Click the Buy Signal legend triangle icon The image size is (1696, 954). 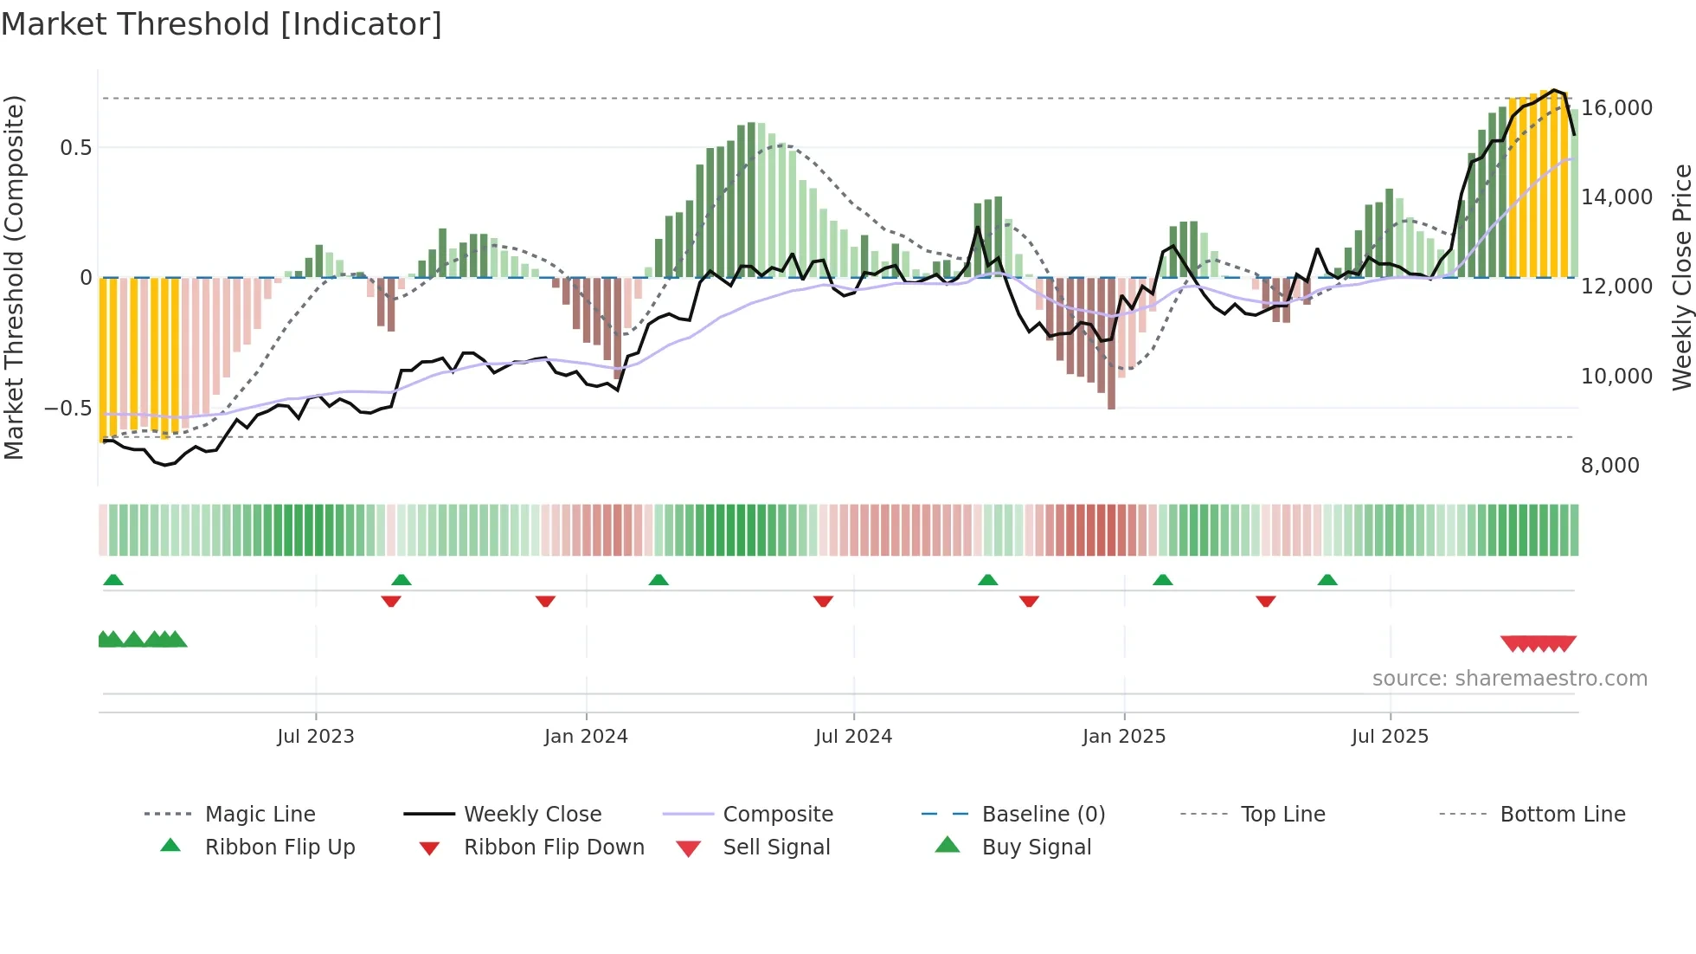pyautogui.click(x=948, y=845)
